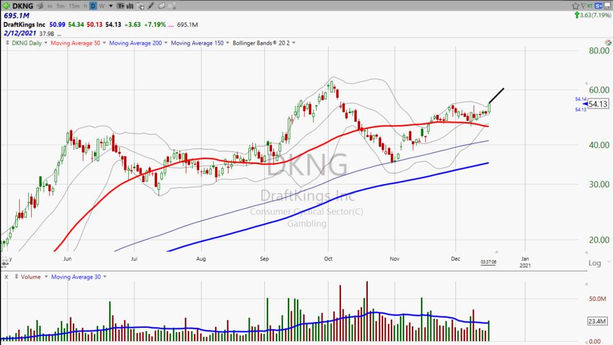Click the 54.13 current price marker
This screenshot has height=345, width=613.
click(598, 104)
